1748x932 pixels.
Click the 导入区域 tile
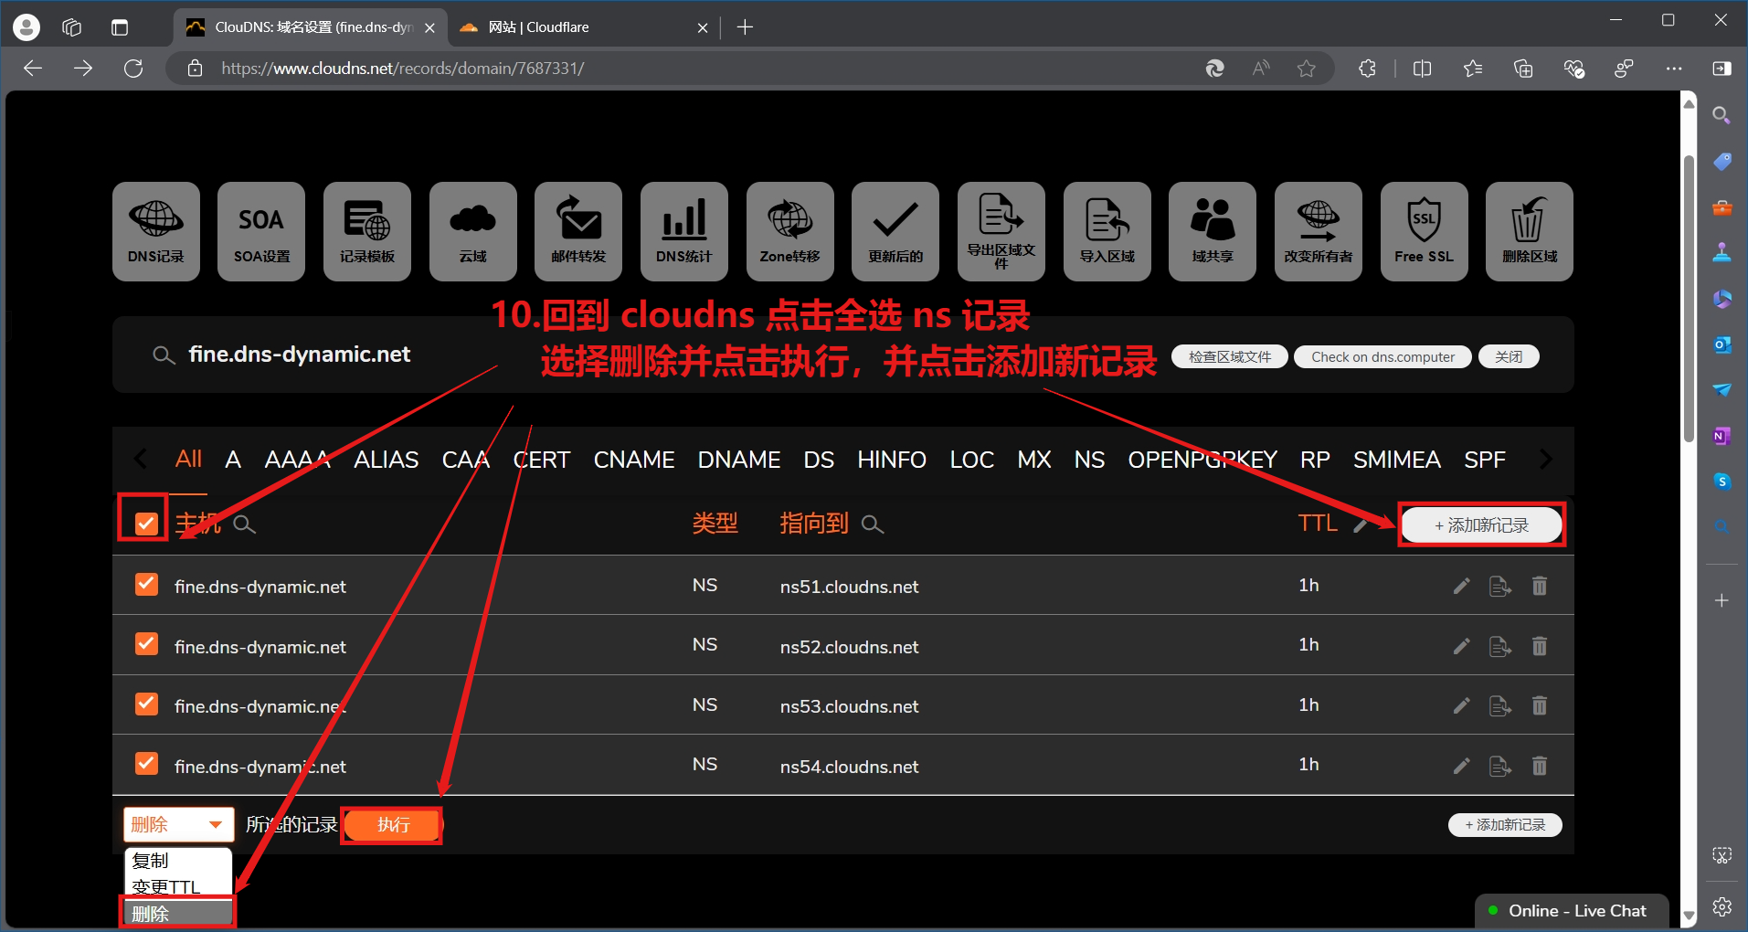click(x=1107, y=231)
